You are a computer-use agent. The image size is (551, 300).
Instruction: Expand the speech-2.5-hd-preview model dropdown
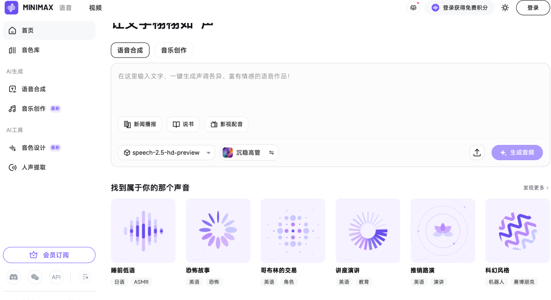pyautogui.click(x=166, y=153)
